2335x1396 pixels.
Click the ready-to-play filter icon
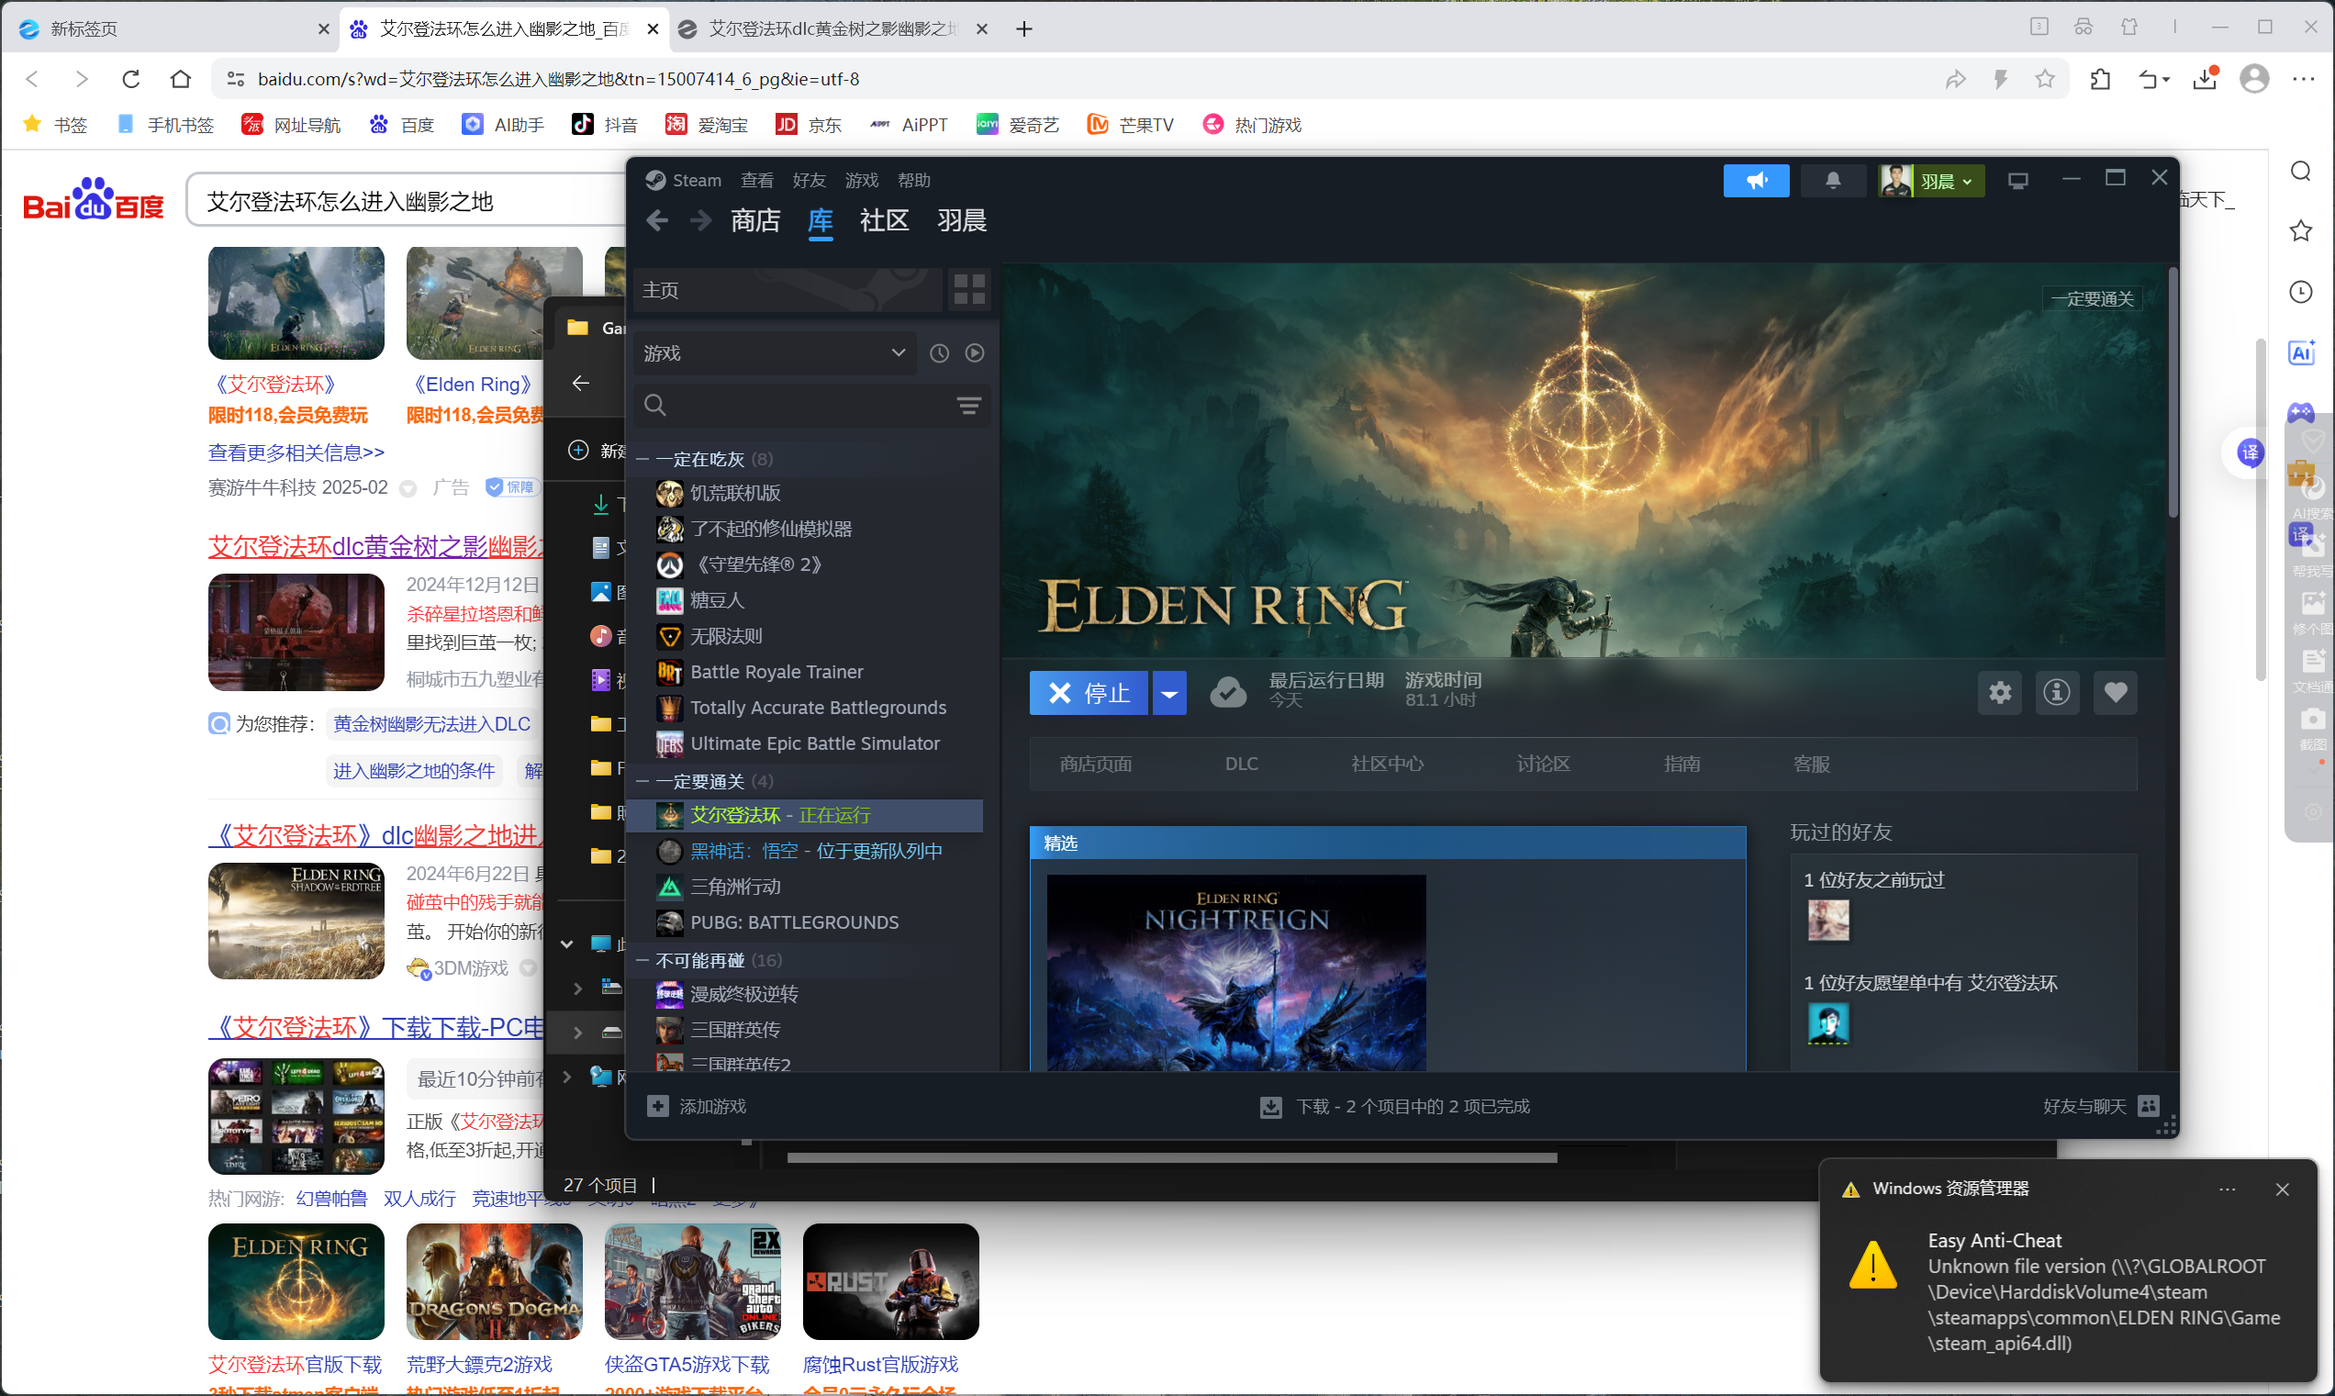tap(975, 353)
